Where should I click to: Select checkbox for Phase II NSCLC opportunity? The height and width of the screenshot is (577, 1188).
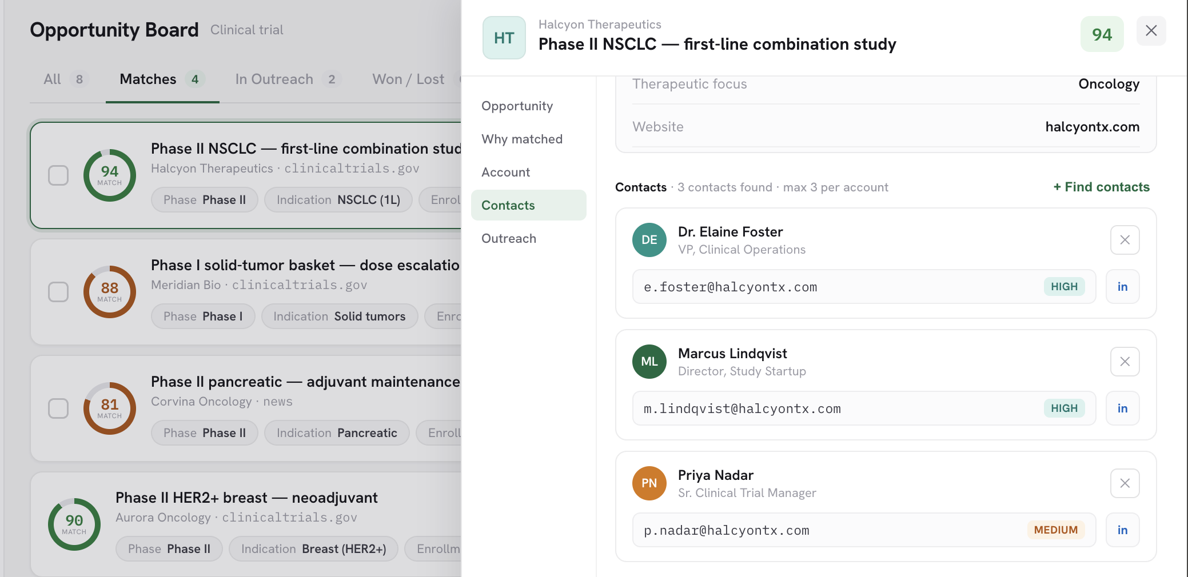(58, 175)
